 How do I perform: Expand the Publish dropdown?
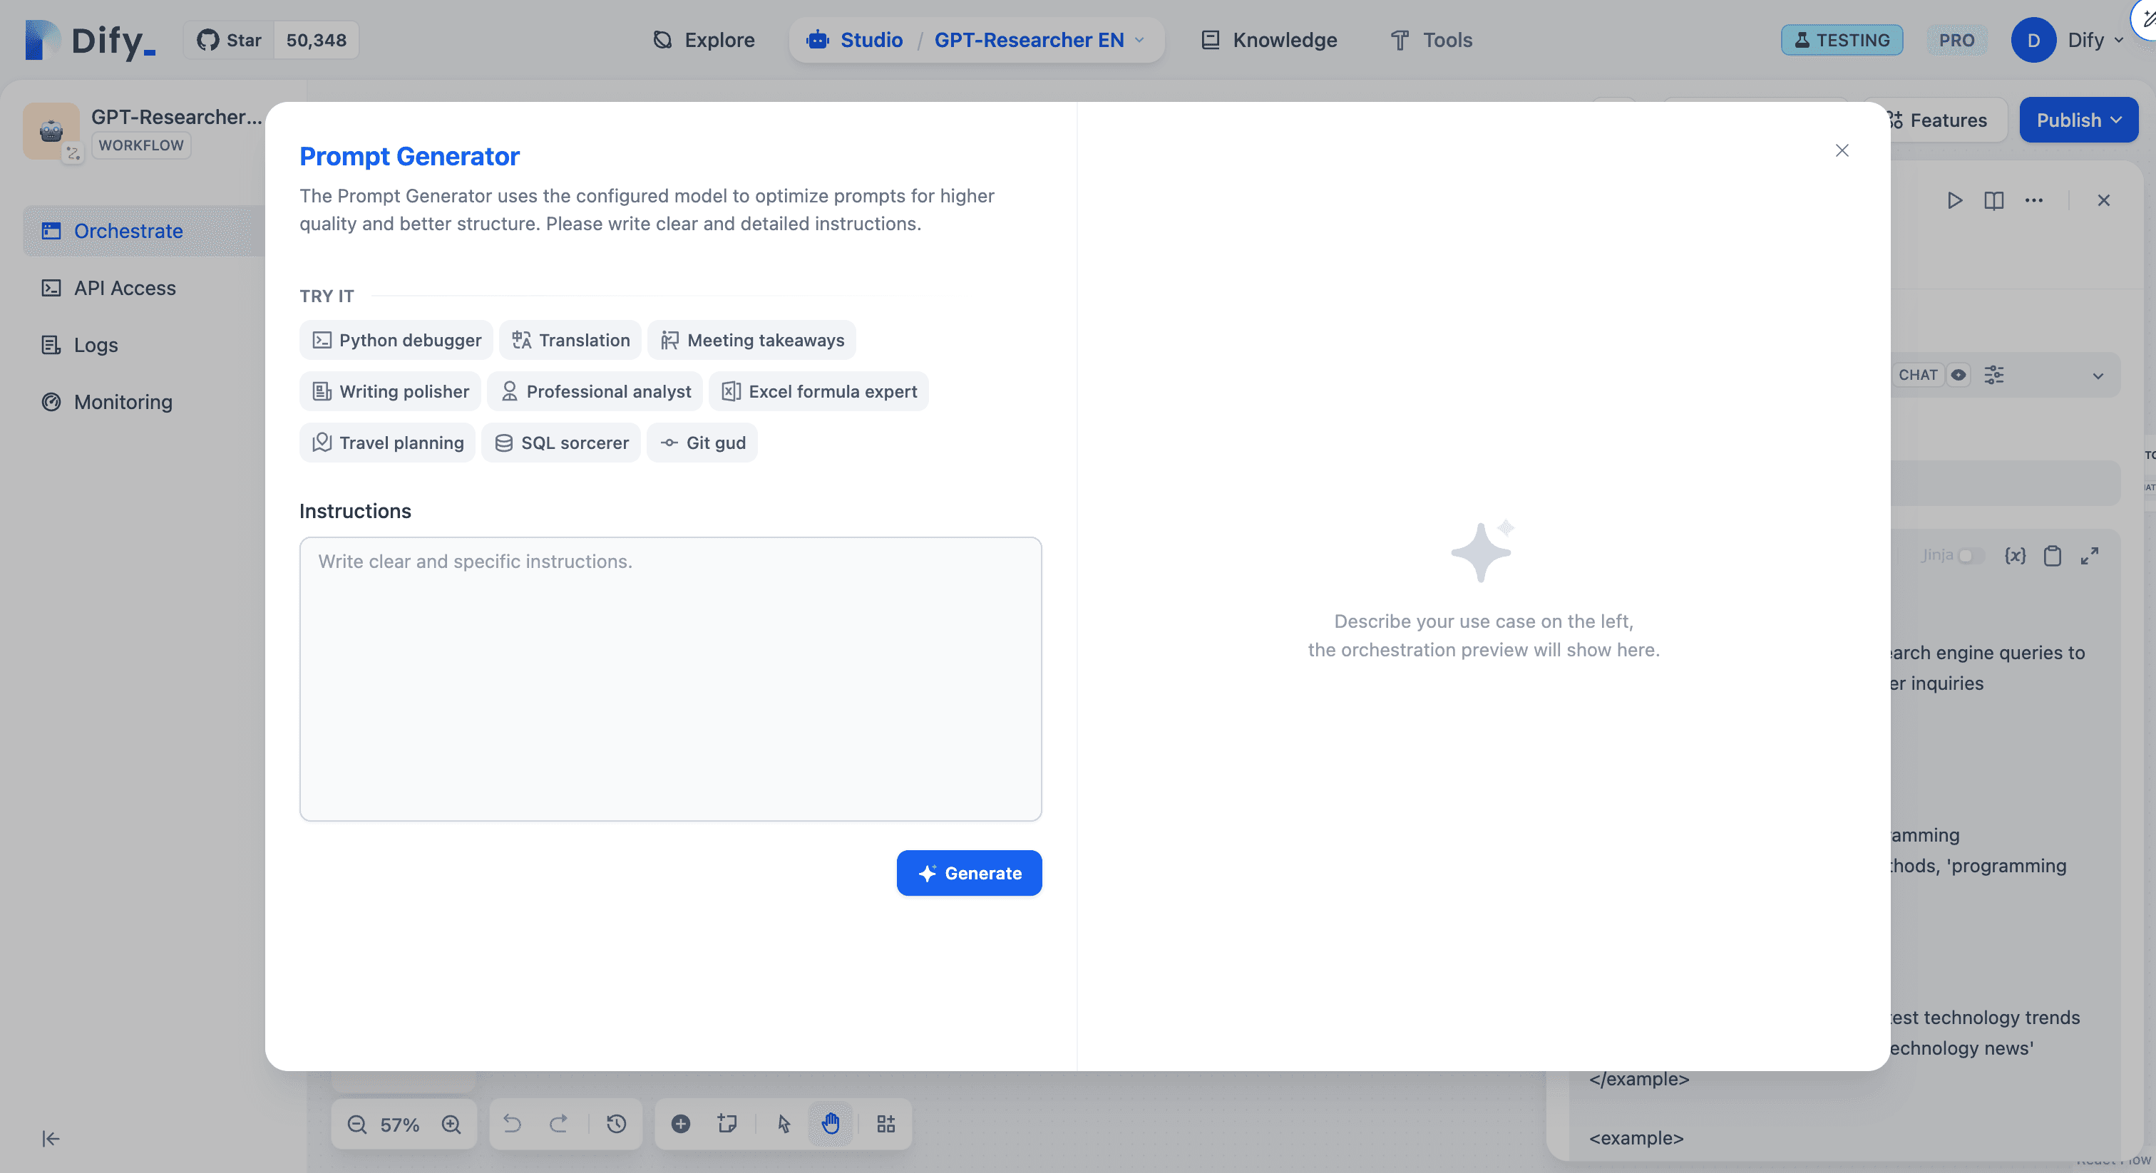[x=2078, y=120]
